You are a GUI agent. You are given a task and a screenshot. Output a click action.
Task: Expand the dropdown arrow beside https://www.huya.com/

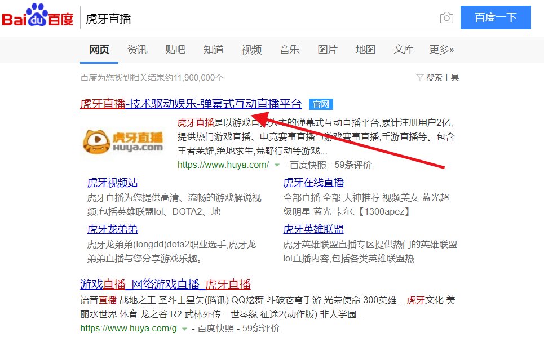[x=277, y=165]
